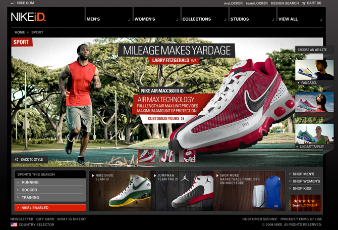Open myLOCKER link

click(x=233, y=3)
